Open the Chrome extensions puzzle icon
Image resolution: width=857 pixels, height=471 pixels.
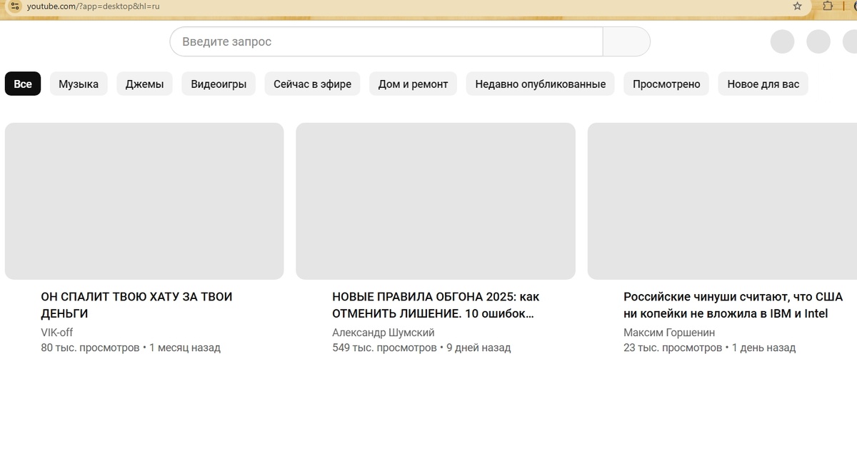[x=827, y=6]
